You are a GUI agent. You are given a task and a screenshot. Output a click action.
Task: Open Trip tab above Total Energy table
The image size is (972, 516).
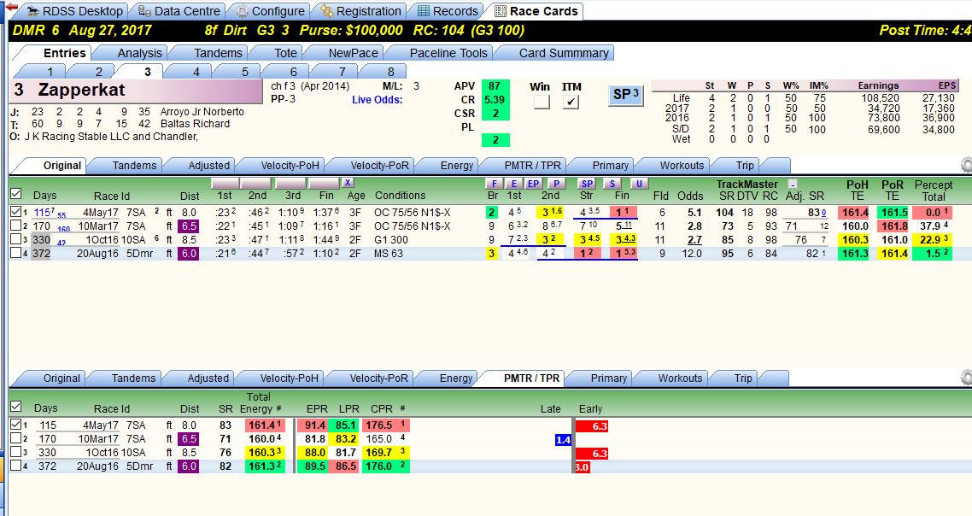pyautogui.click(x=742, y=378)
